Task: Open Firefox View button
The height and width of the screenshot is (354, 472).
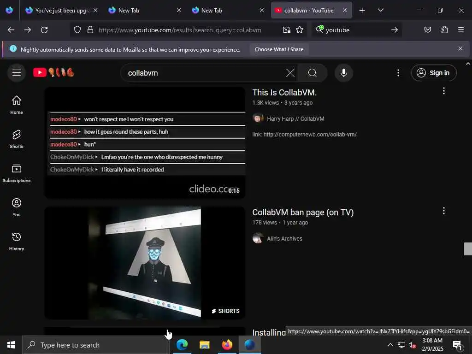Action: pyautogui.click(x=9, y=10)
